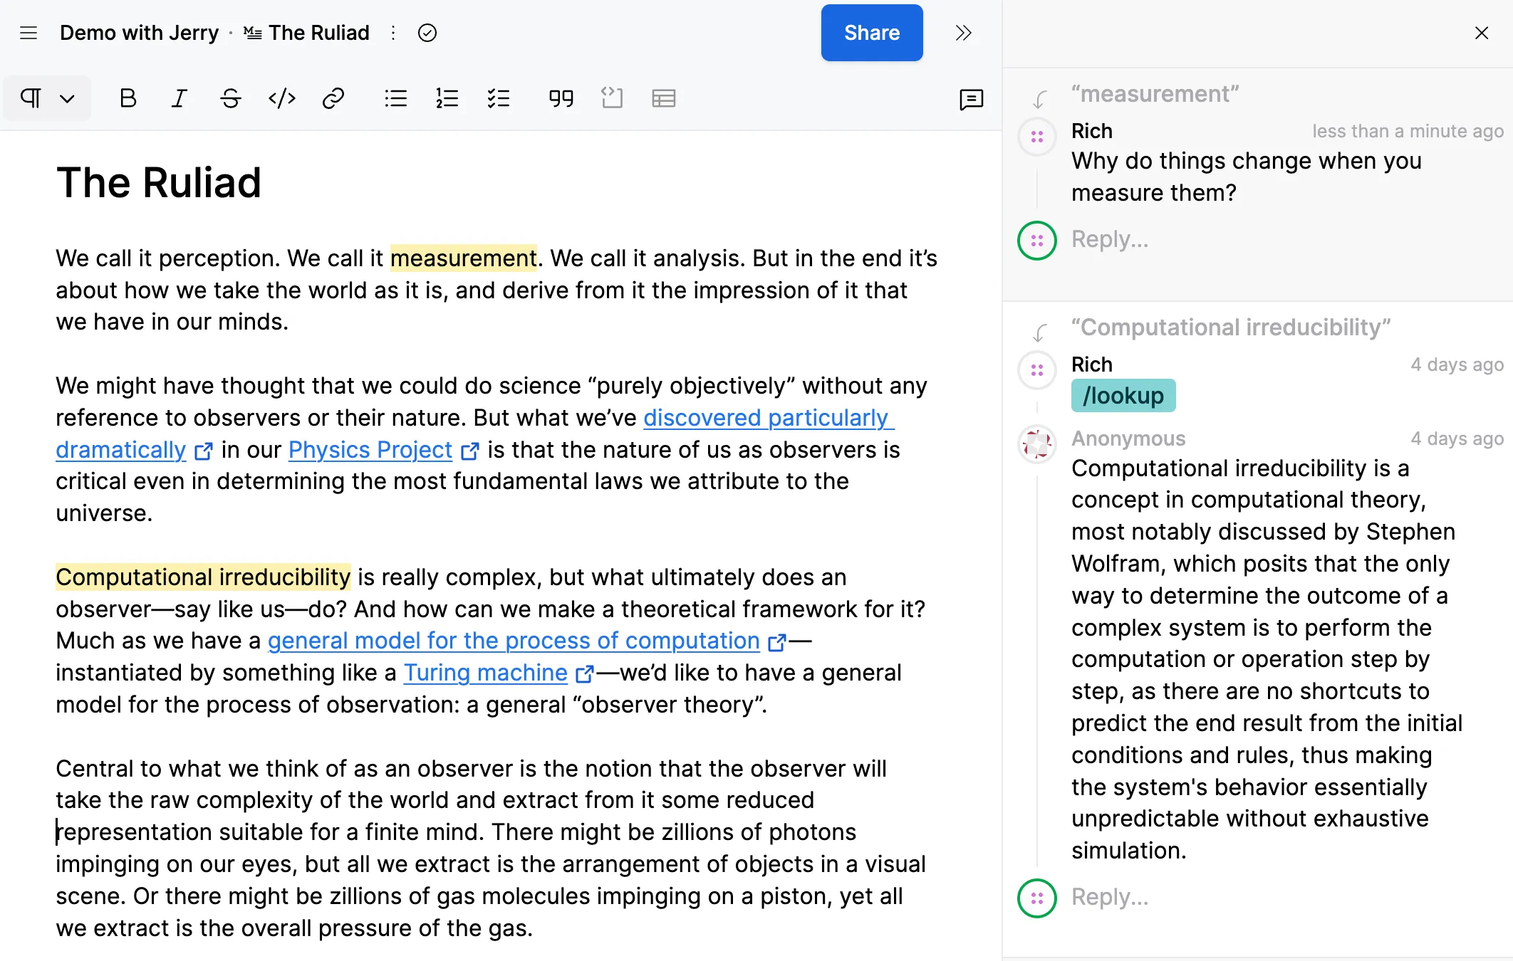Collapse the sidebar with double chevron
Image resolution: width=1513 pixels, height=961 pixels.
point(963,33)
